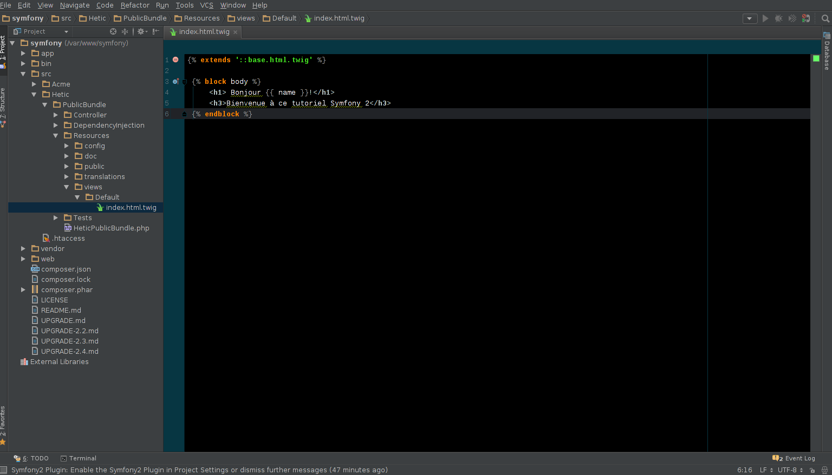Click gutter override icon on line 1
The width and height of the screenshot is (832, 475).
175,60
